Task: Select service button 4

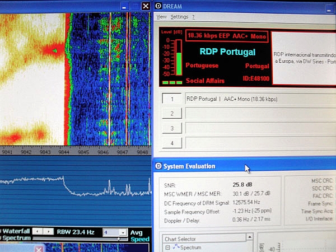Action: (x=172, y=143)
